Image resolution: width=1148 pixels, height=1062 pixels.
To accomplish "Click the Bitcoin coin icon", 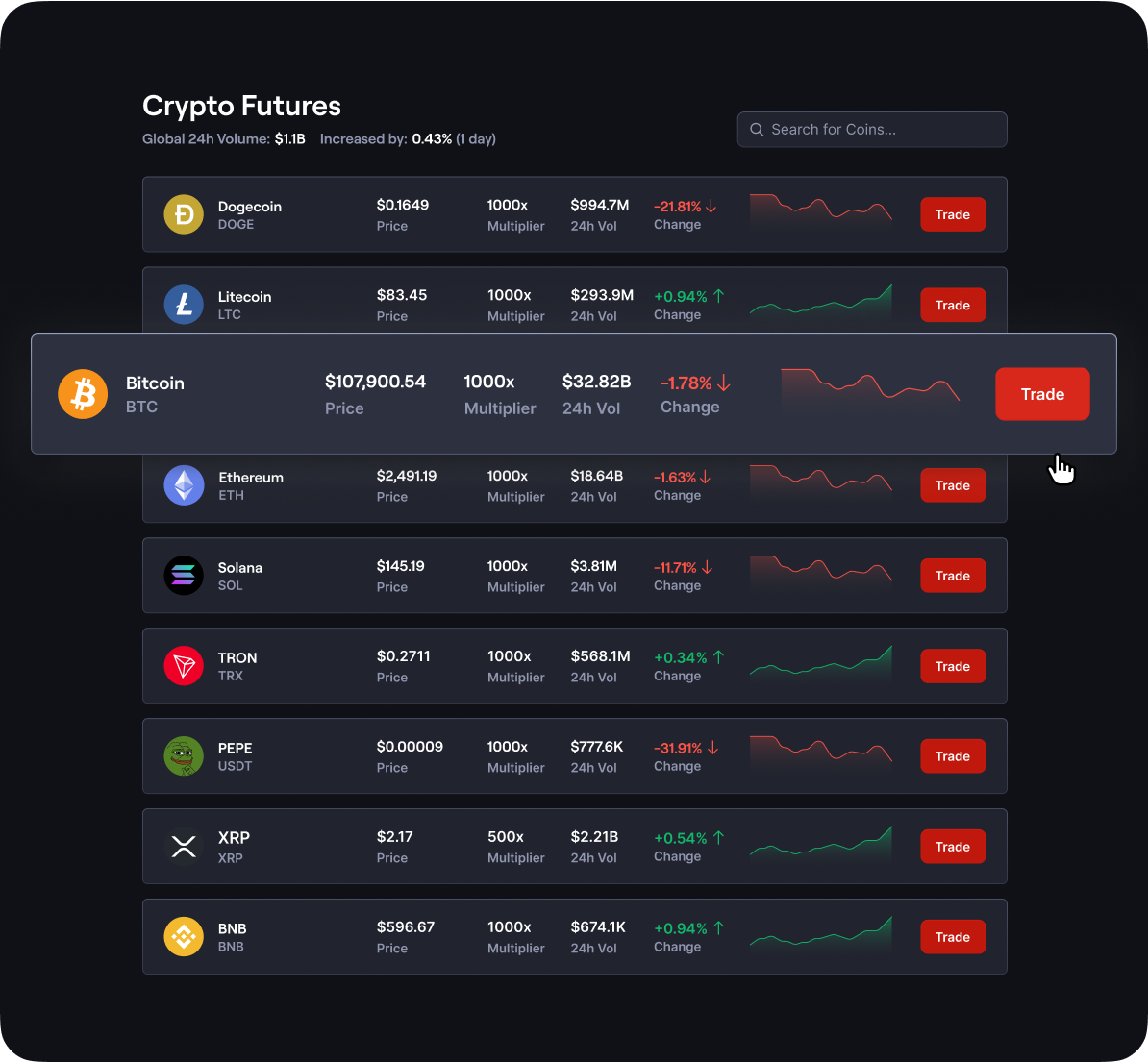I will (83, 394).
